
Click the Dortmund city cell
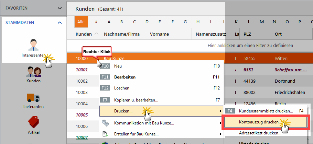pos(285,81)
